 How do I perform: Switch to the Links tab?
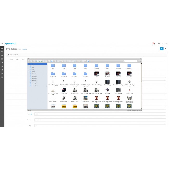(23, 60)
